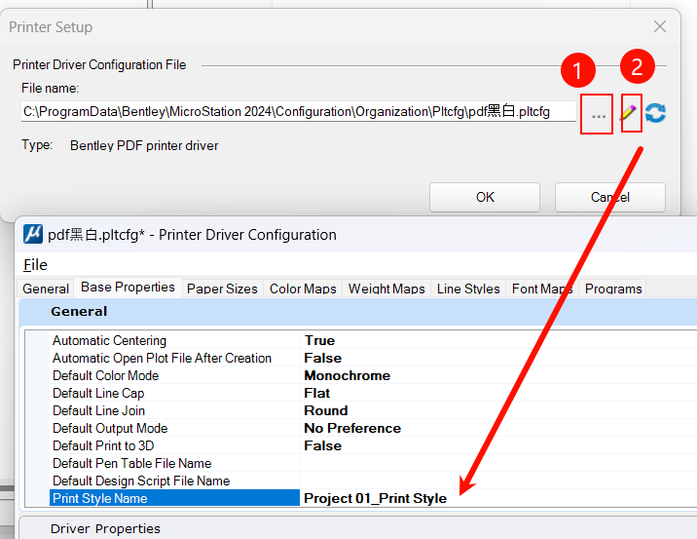
Task: Switch to the General tab
Action: [46, 289]
